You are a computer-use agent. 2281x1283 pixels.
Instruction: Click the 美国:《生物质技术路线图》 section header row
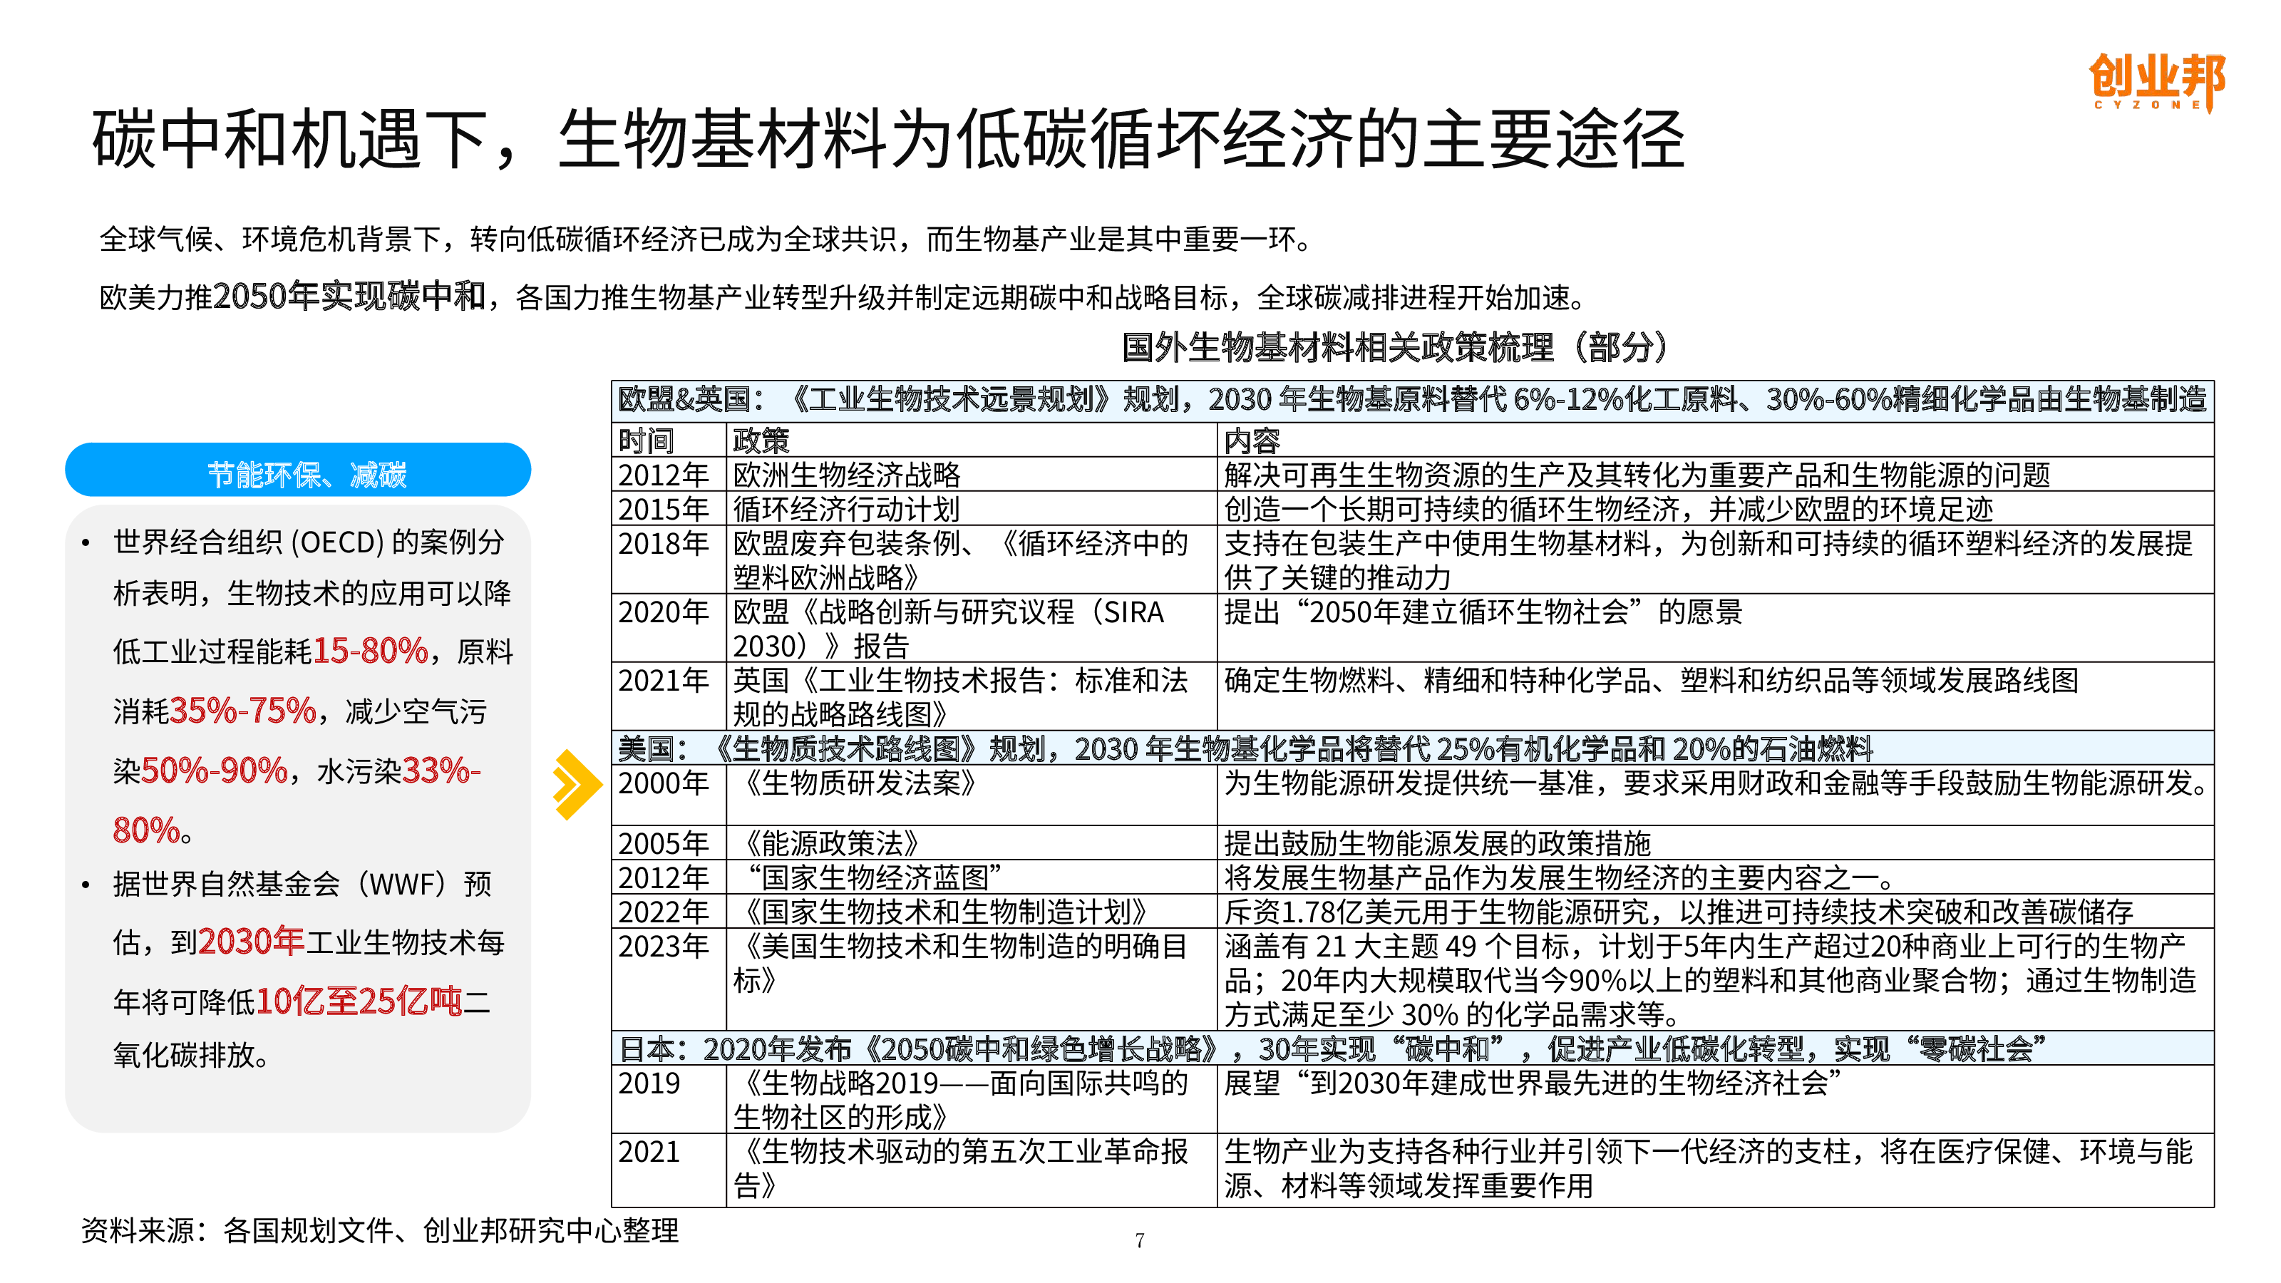pyautogui.click(x=1412, y=748)
